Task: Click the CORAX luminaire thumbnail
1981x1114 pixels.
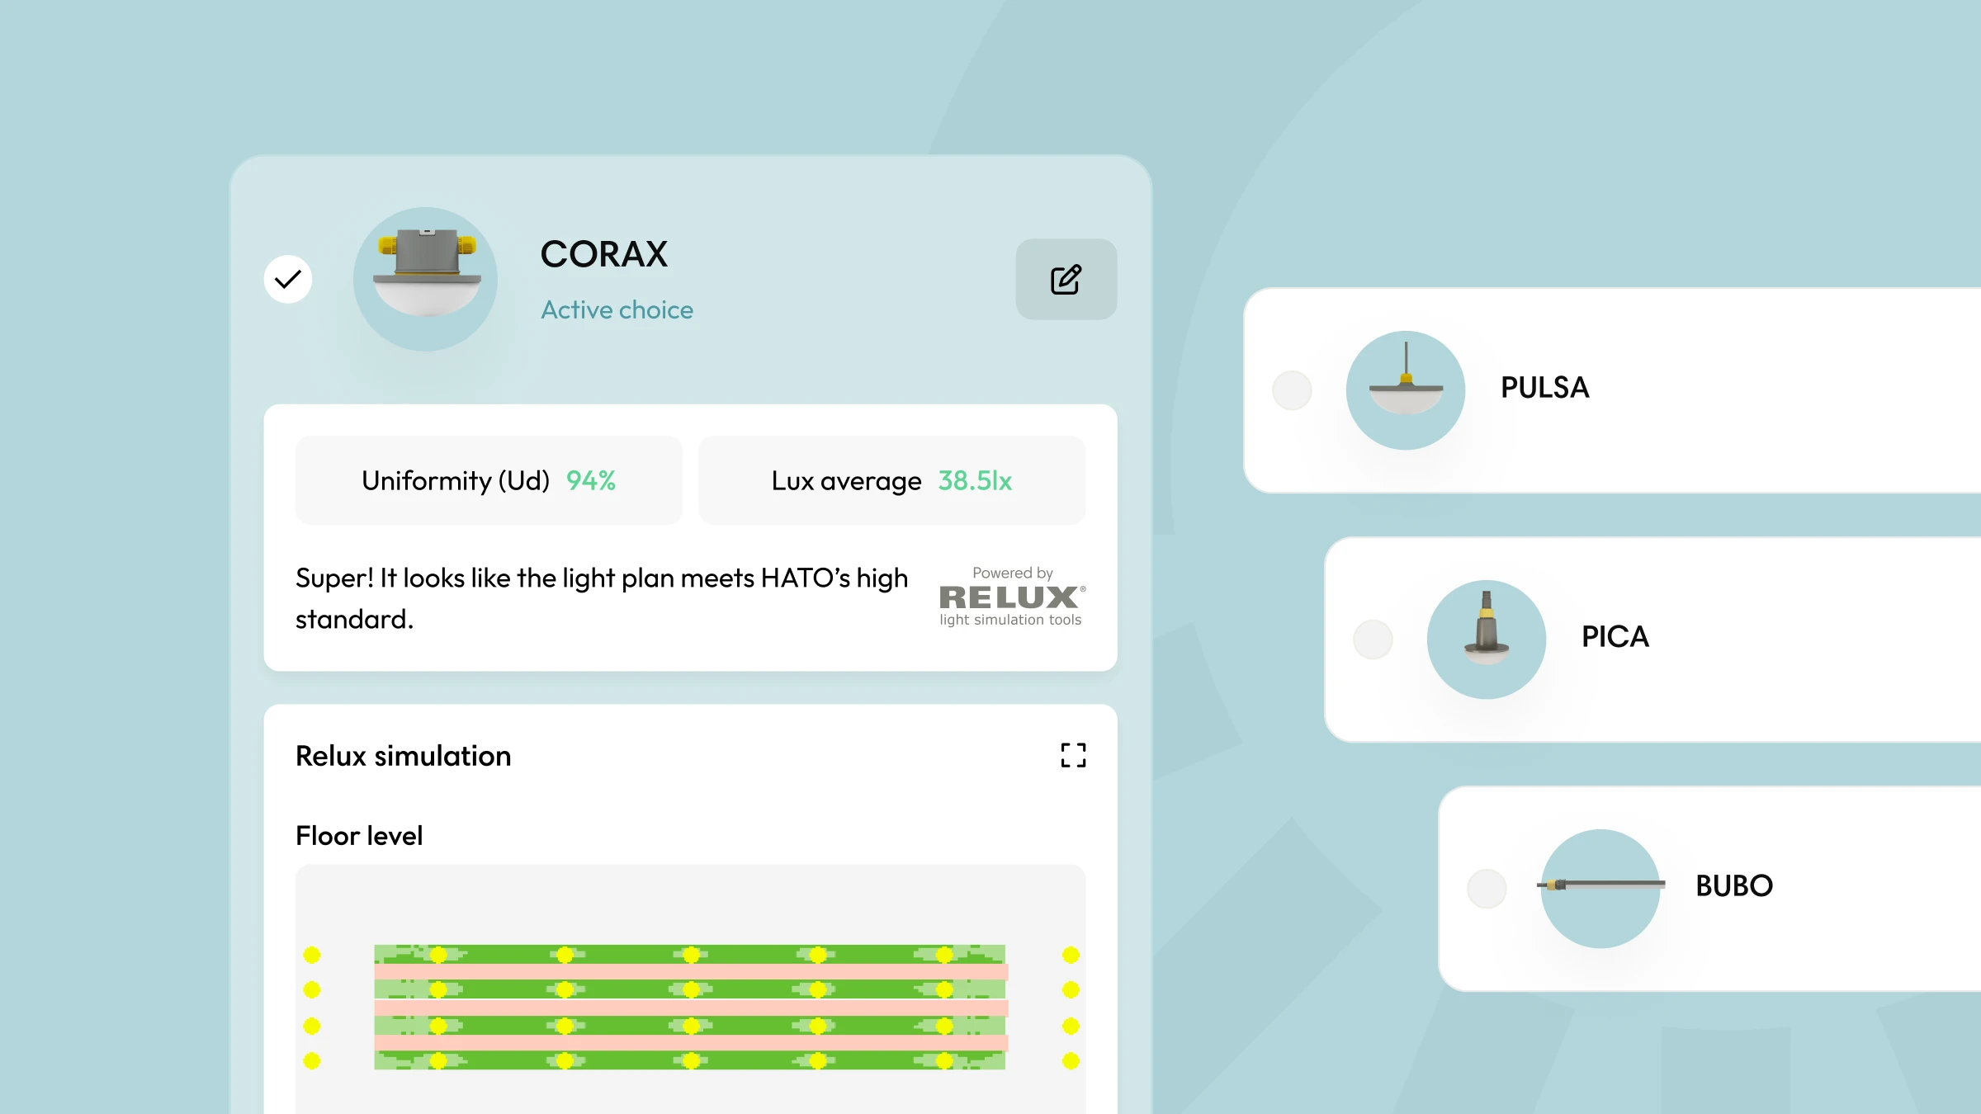Action: click(x=426, y=279)
